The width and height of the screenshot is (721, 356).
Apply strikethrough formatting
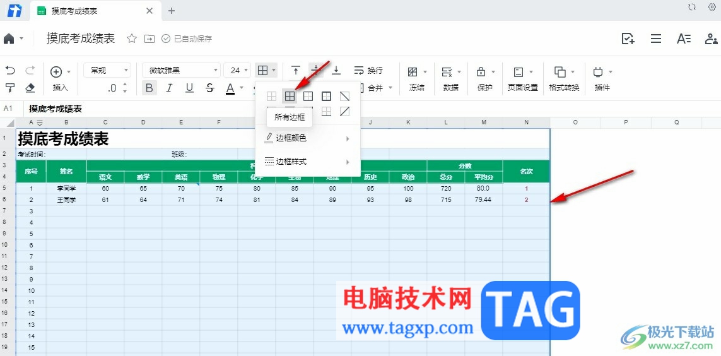click(x=209, y=88)
